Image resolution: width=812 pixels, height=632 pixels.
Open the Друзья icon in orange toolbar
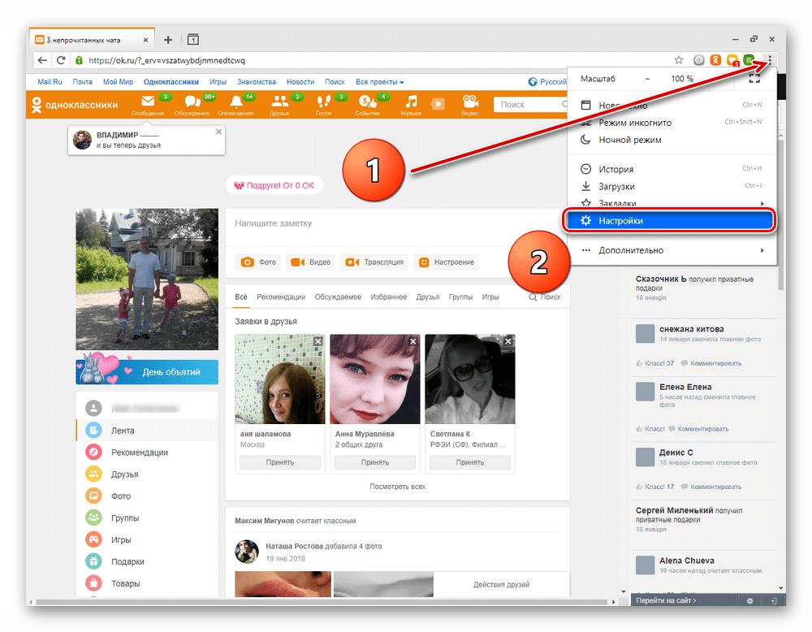click(280, 103)
